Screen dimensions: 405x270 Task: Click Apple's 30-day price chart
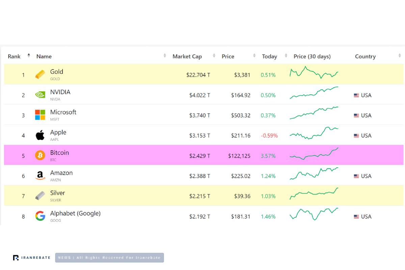coord(314,133)
